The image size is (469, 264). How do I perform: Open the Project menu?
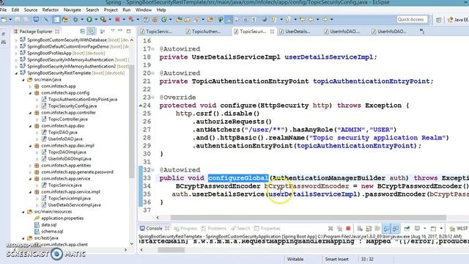pos(111,10)
